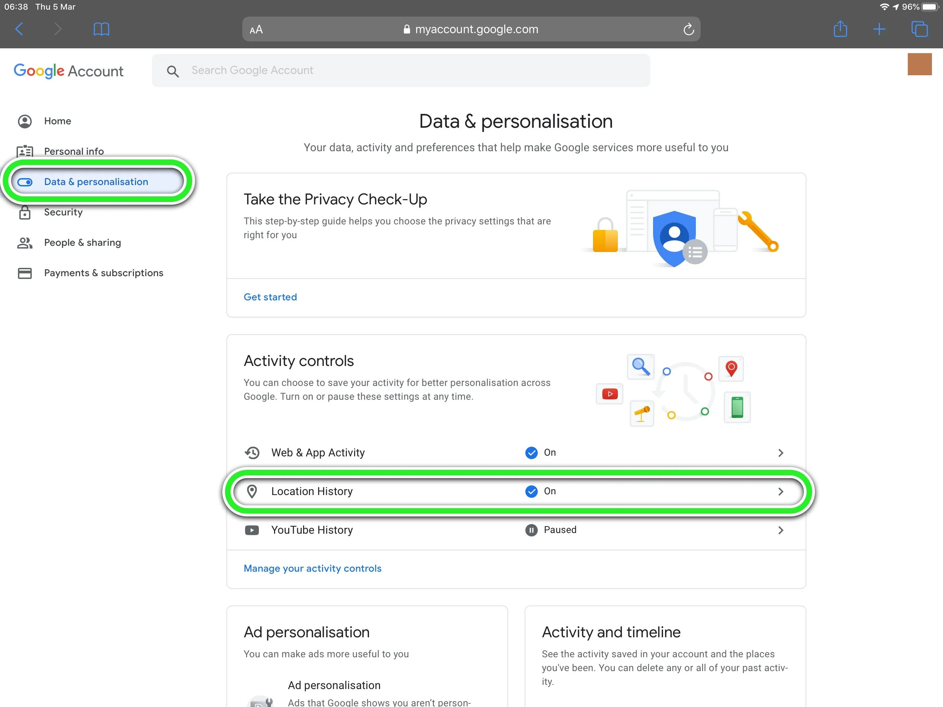Click the Activity controls heading
This screenshot has height=707, width=943.
pos(299,361)
